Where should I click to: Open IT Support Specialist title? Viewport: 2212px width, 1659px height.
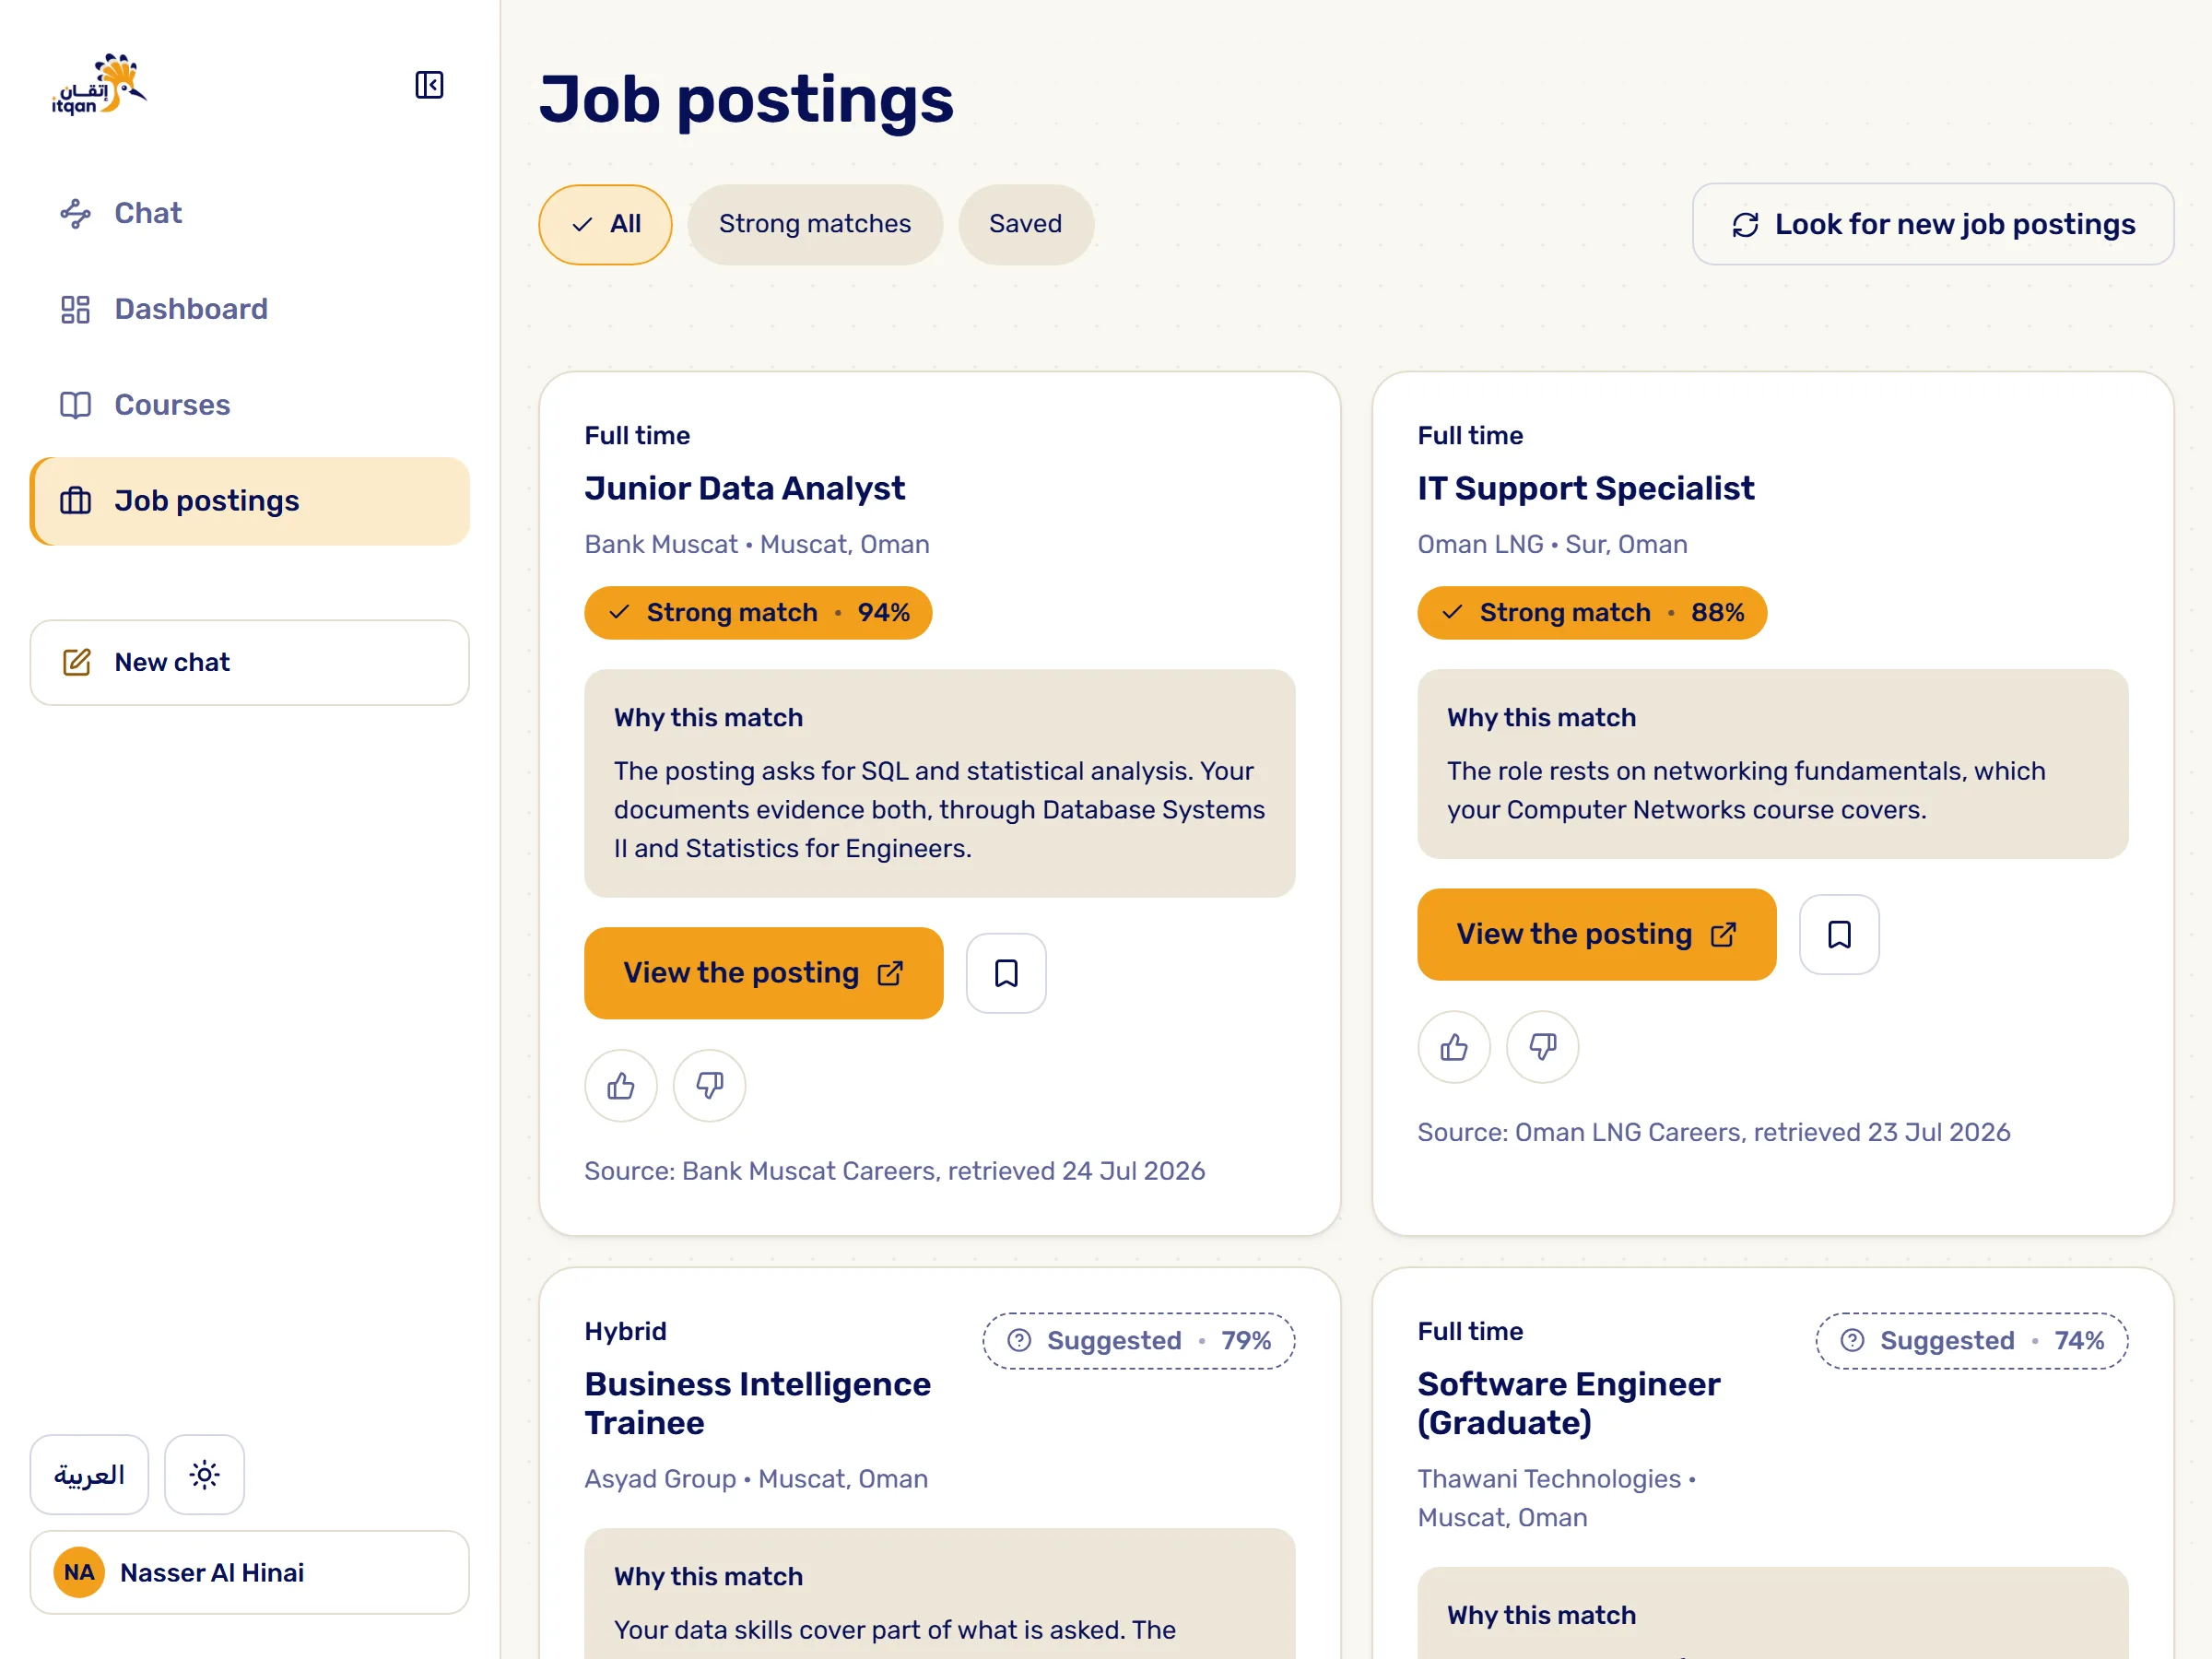(x=1586, y=488)
